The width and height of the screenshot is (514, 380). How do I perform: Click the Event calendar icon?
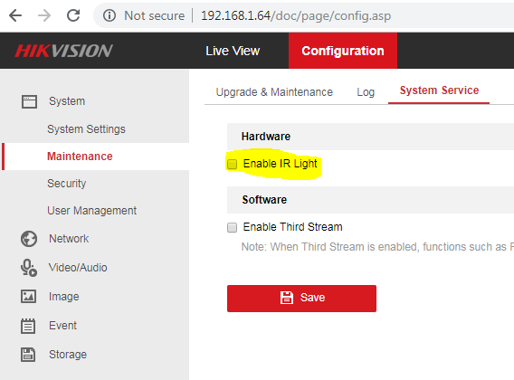tap(28, 326)
